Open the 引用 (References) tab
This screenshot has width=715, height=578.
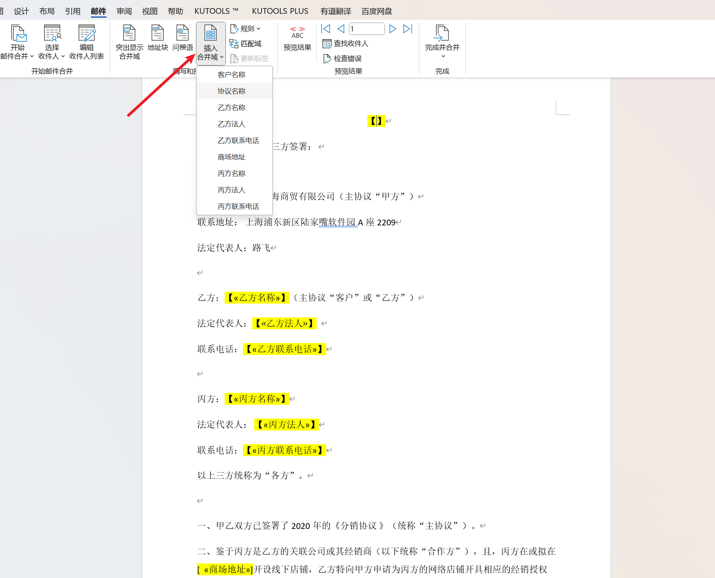coord(72,11)
